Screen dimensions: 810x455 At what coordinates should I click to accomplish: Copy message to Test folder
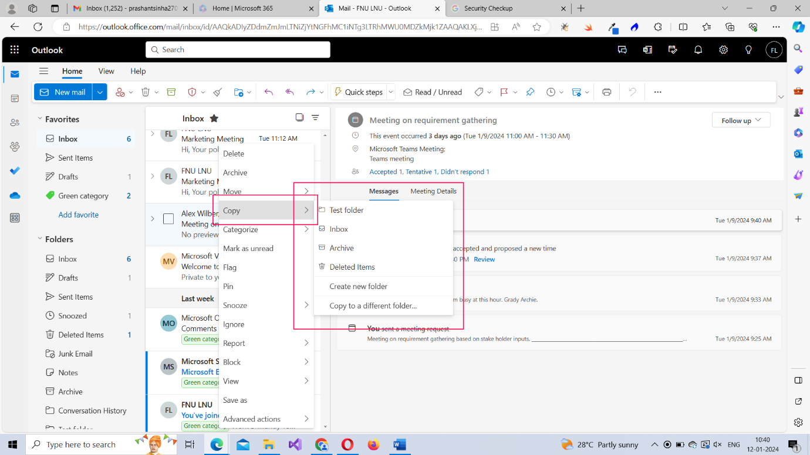[x=383, y=210]
